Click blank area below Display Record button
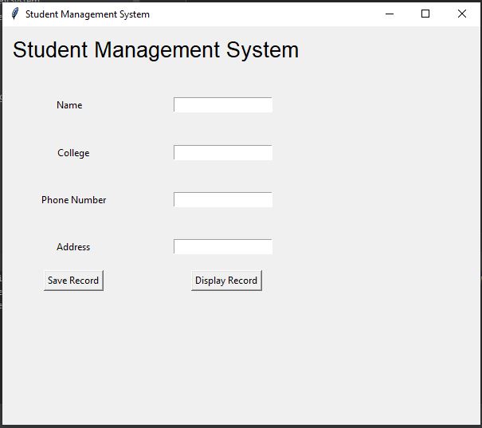This screenshot has height=428, width=482. (226, 338)
